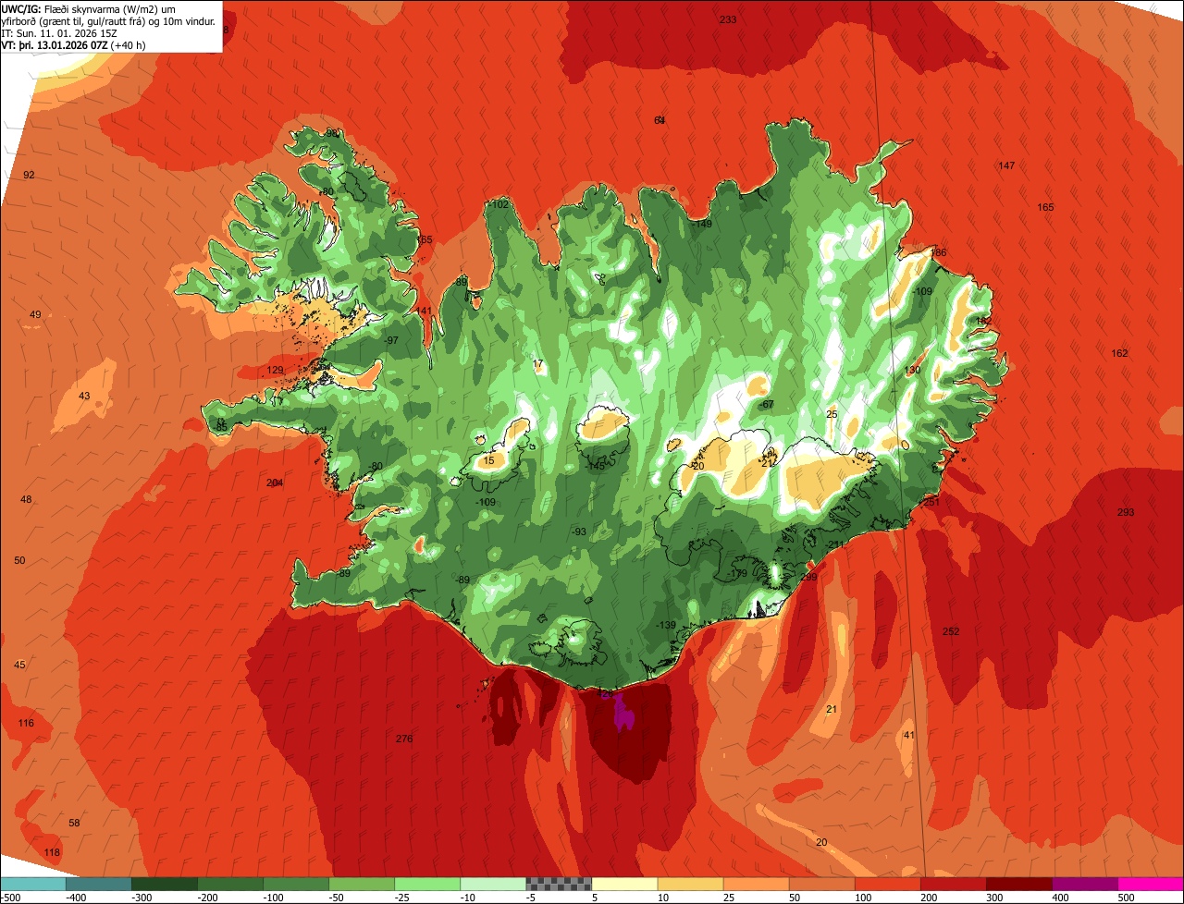Viewport: 1184px width, 904px height.
Task: Click the pale green -10 to -5 swatch
Action: point(492,884)
